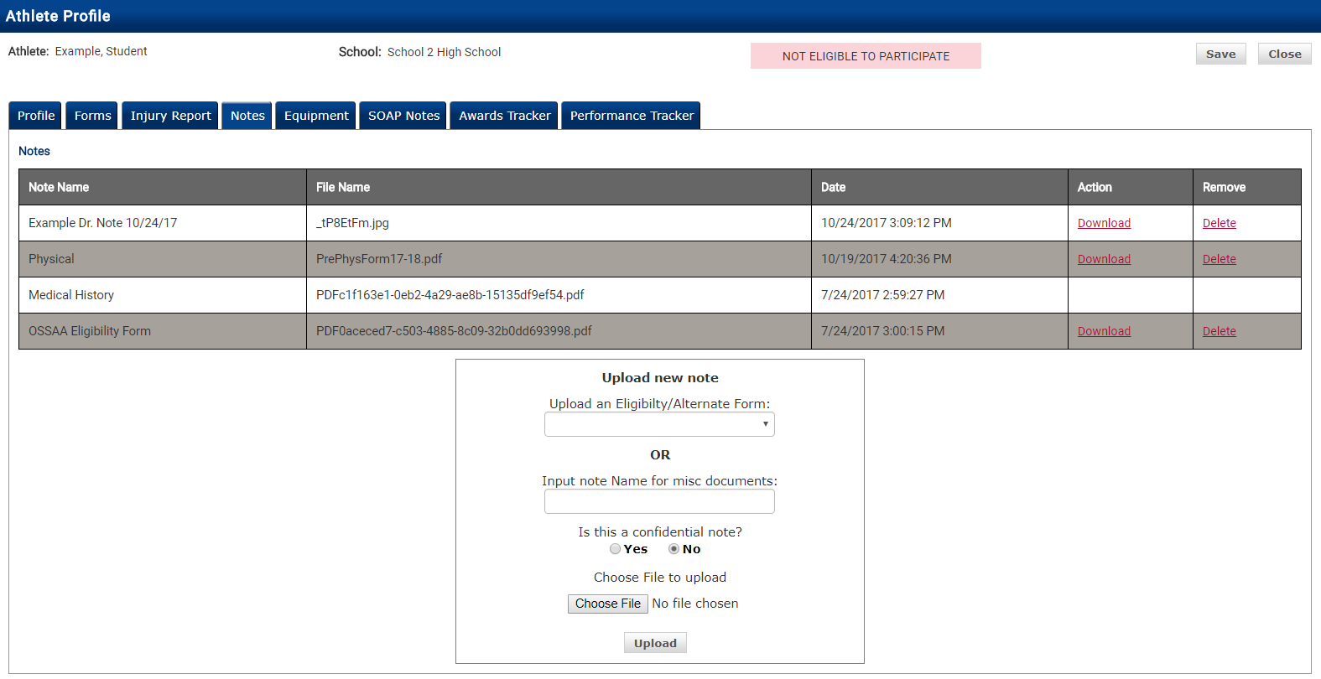Image resolution: width=1321 pixels, height=679 pixels.
Task: Open the Profile tab
Action: click(x=36, y=116)
